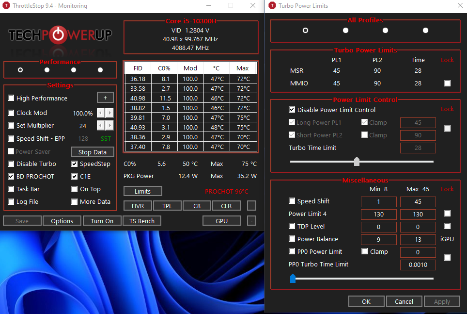Open the FIVR settings
The height and width of the screenshot is (314, 467).
(x=138, y=206)
